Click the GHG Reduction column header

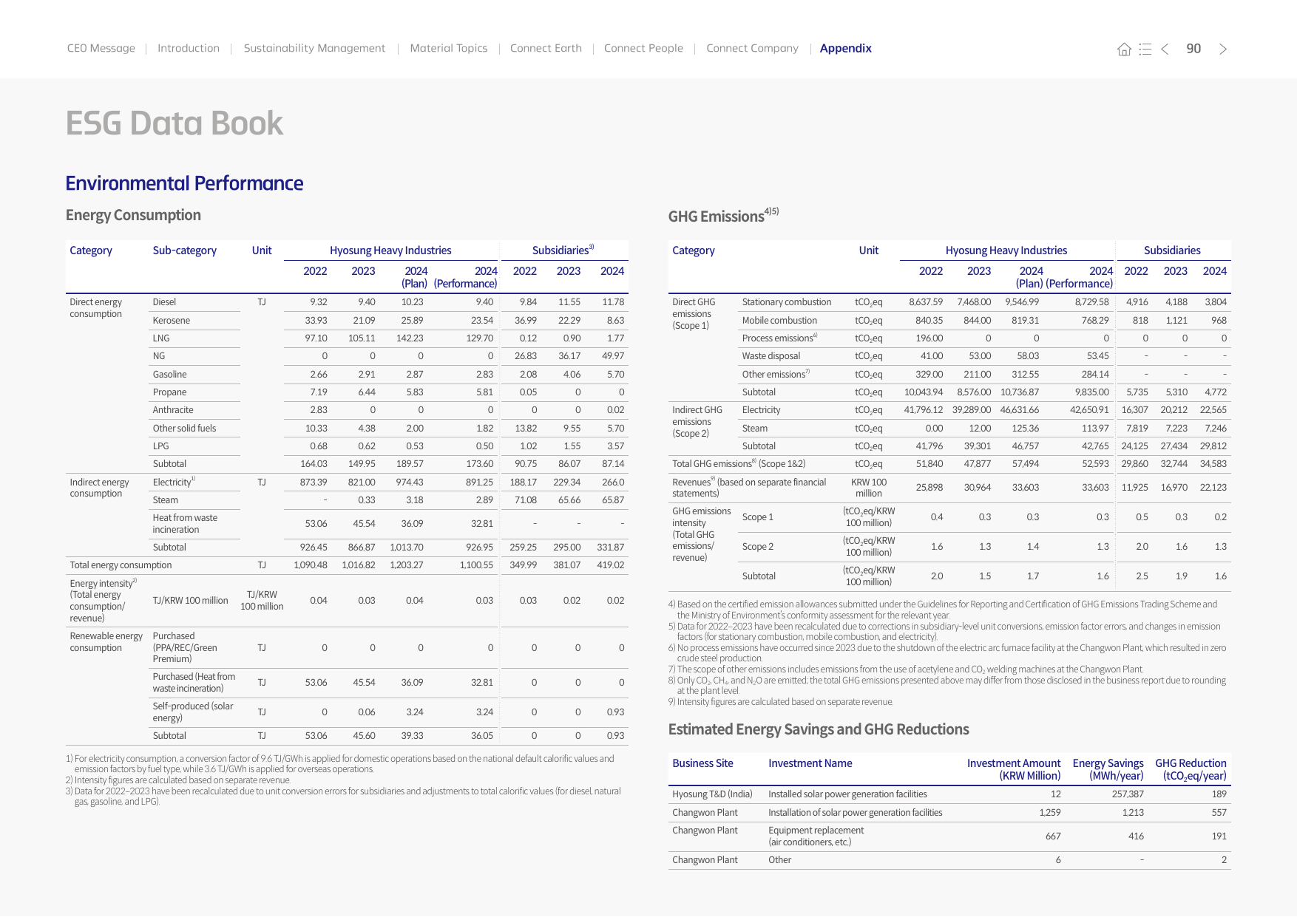point(1191,769)
